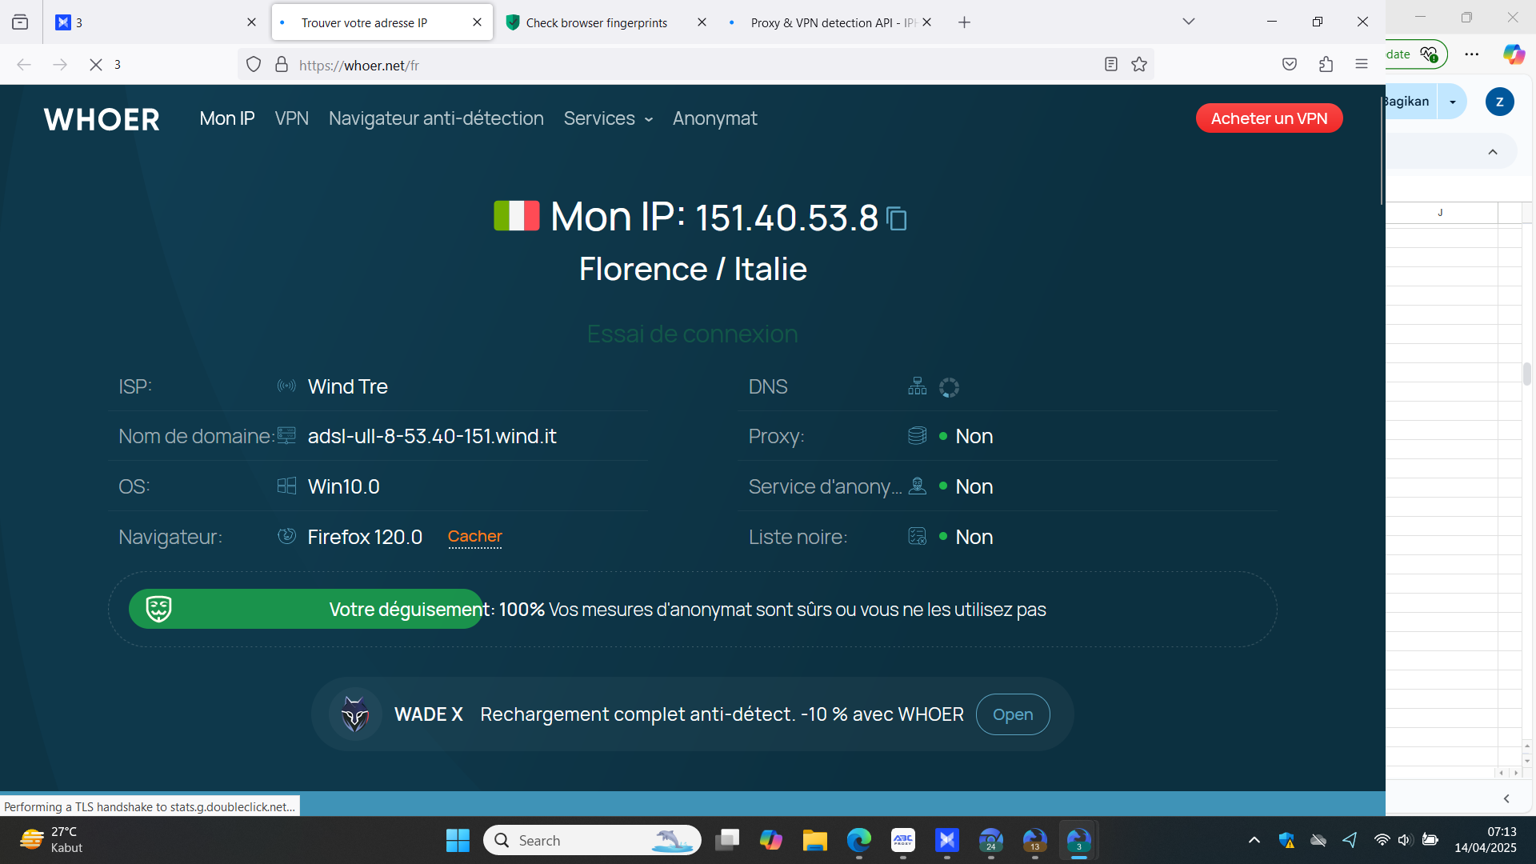Image resolution: width=1536 pixels, height=864 pixels.
Task: Open the Firefox extensions puzzle icon
Action: (1326, 65)
